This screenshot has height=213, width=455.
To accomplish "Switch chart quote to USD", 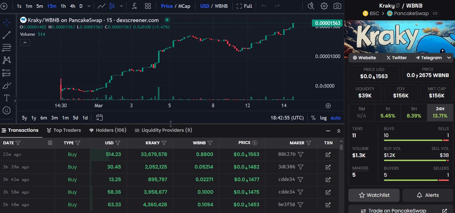I will click(x=205, y=6).
